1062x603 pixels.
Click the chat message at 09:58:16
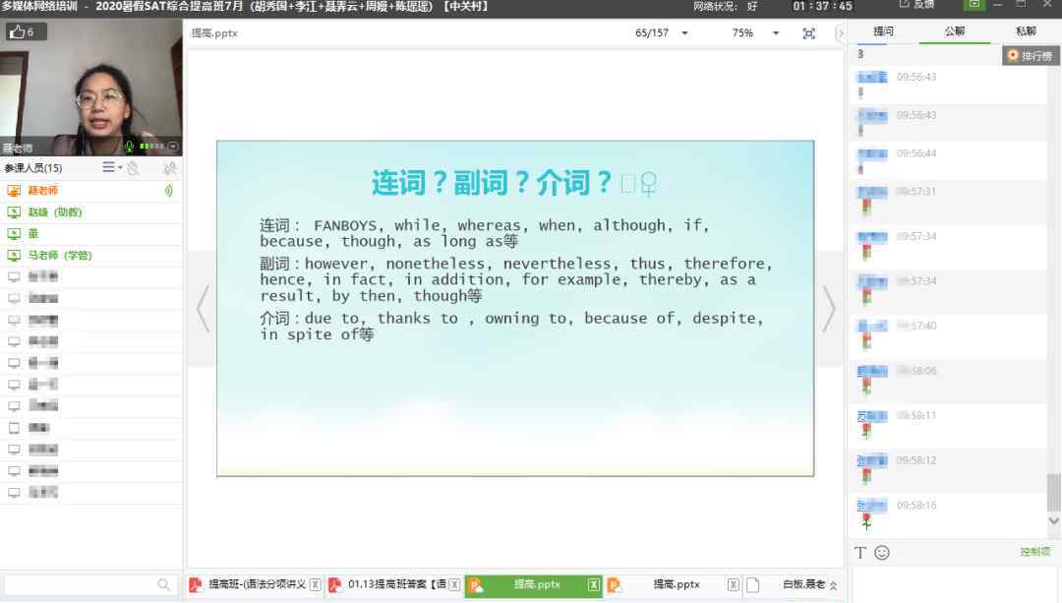(948, 514)
